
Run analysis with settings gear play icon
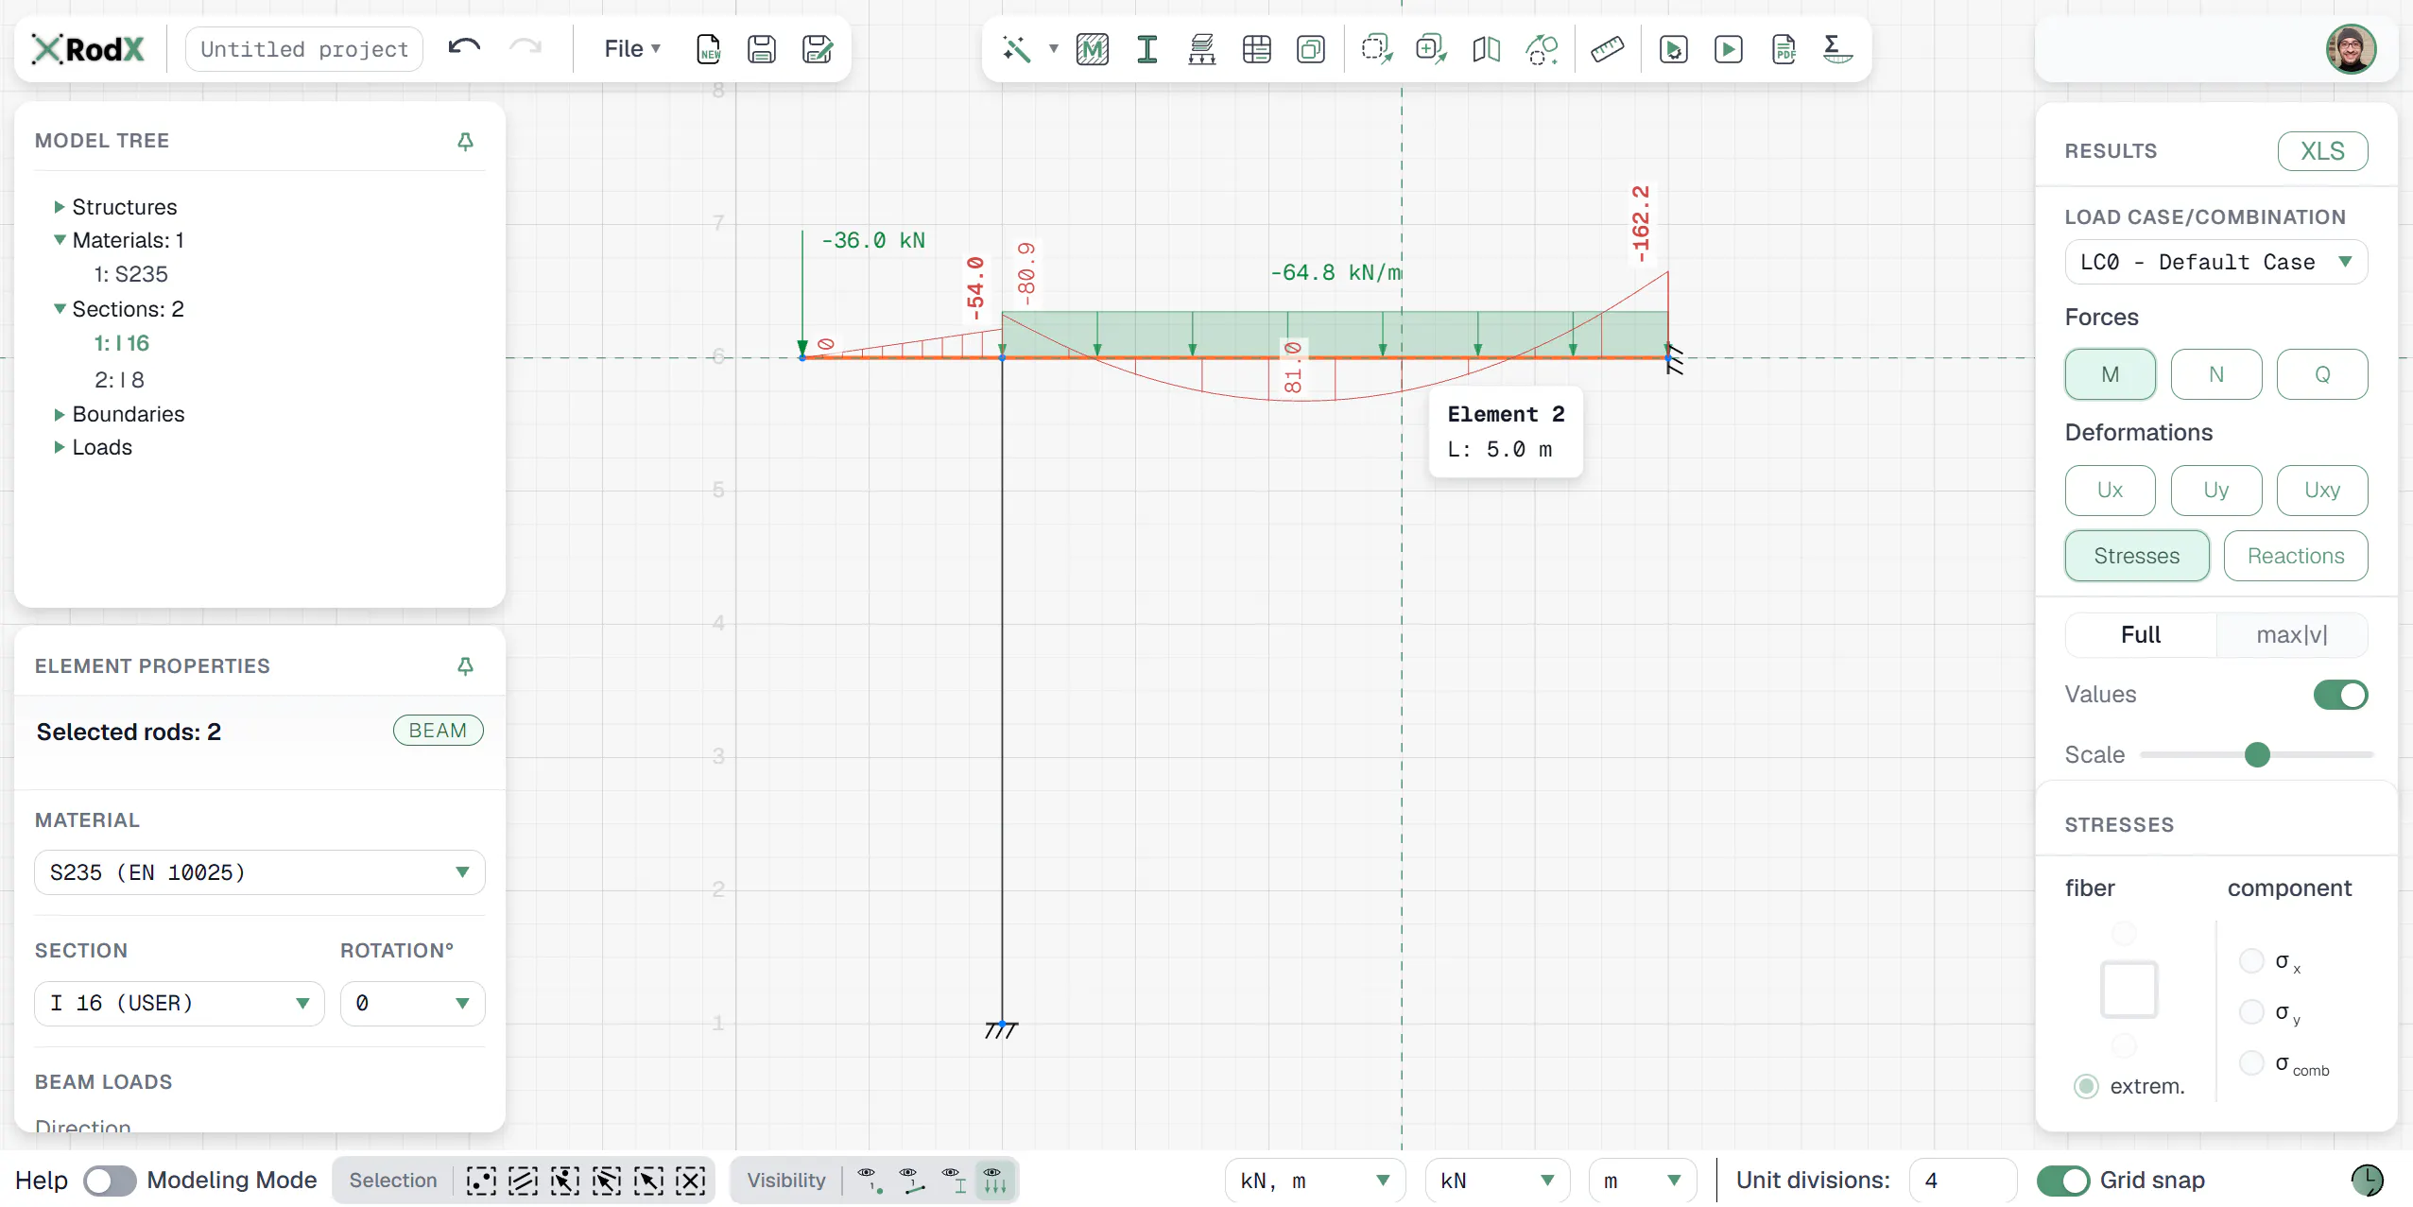tap(1673, 48)
